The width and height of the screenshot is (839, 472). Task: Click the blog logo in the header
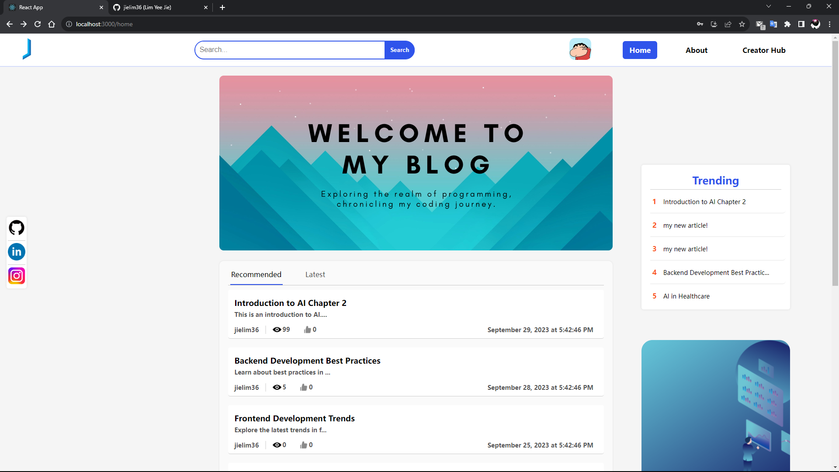coord(27,49)
